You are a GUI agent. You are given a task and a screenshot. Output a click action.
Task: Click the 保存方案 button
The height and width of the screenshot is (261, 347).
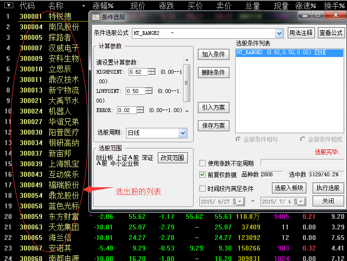coord(214,126)
